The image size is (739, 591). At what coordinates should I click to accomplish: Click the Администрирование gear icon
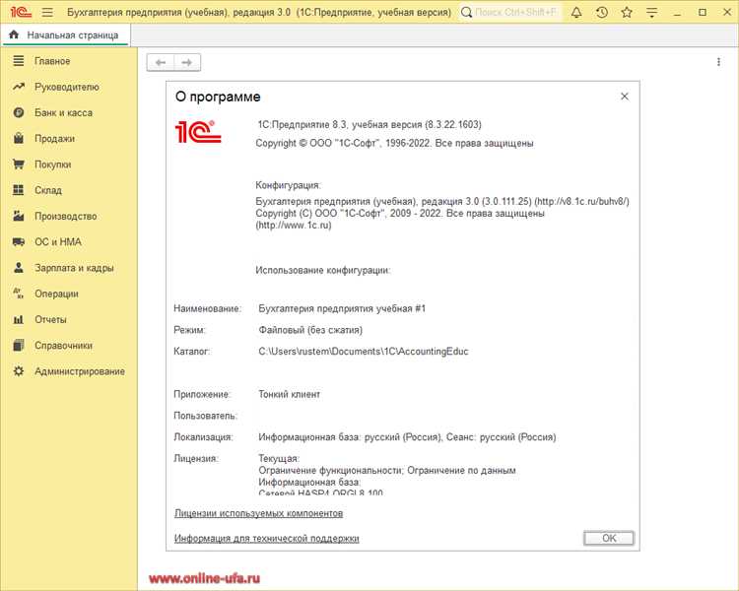click(19, 371)
